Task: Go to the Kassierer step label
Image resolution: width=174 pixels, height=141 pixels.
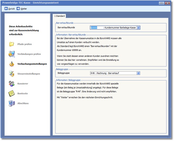Action: click(23, 84)
